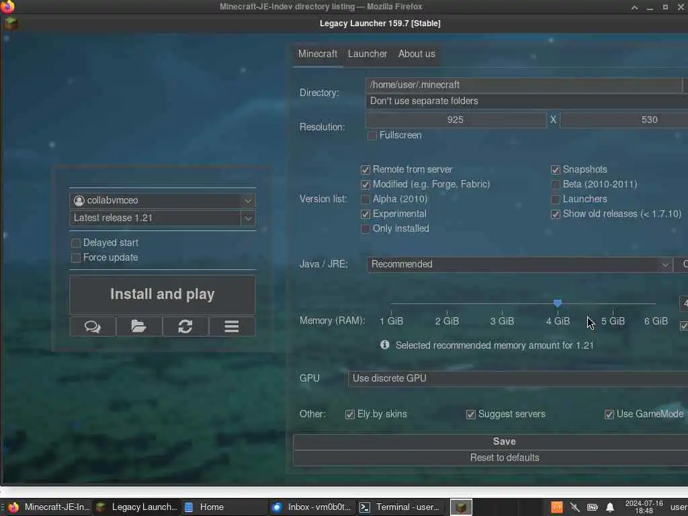
Task: Open the Inbox mail client taskbar entry
Action: (312, 507)
